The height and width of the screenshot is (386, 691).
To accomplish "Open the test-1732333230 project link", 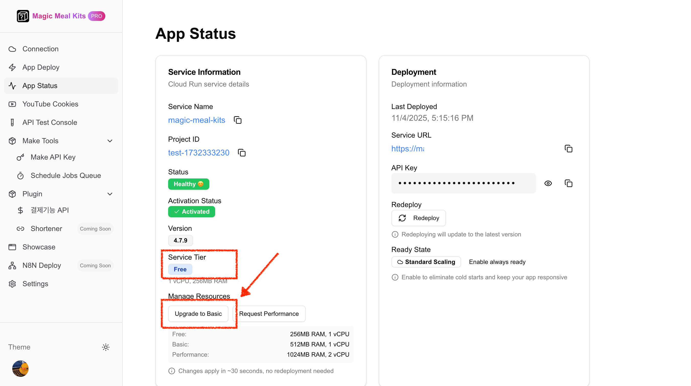I will coord(199,153).
